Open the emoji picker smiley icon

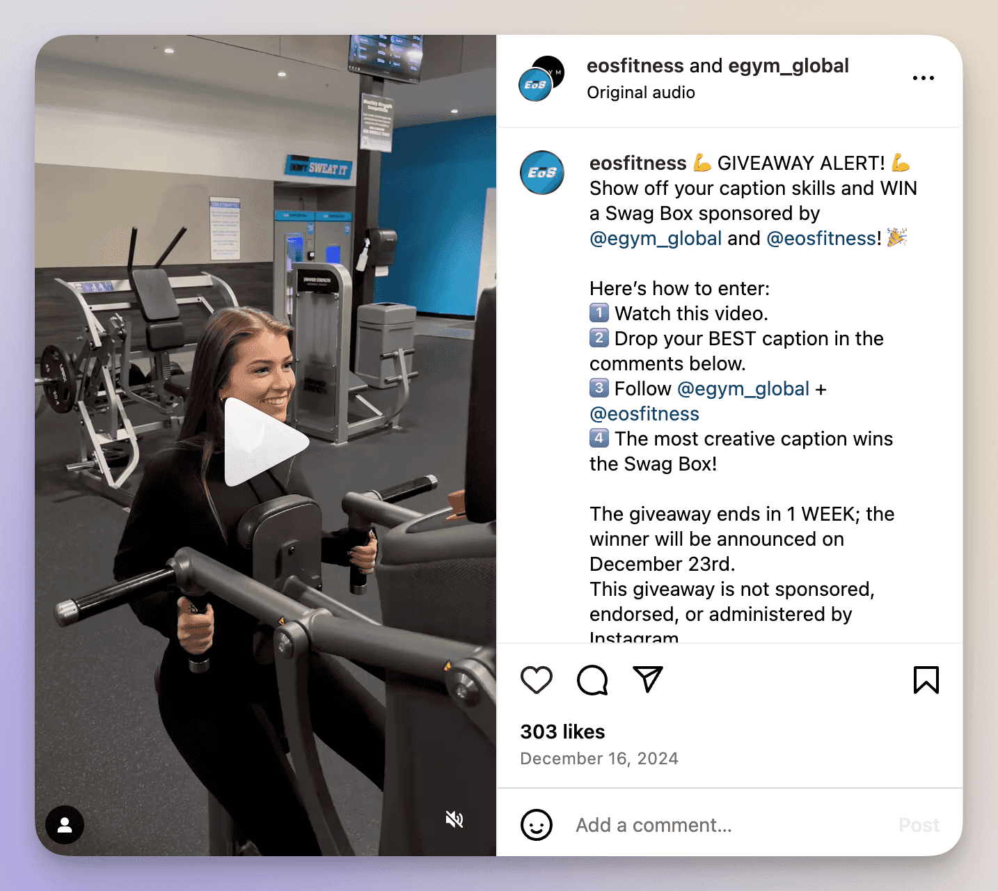(536, 825)
